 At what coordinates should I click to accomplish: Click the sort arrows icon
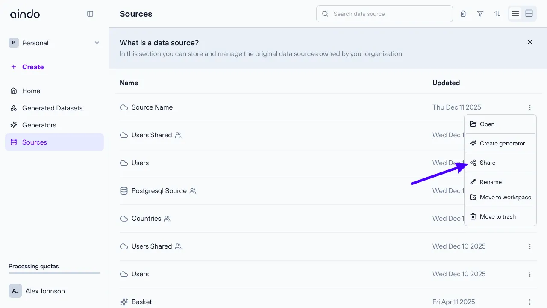tap(497, 13)
